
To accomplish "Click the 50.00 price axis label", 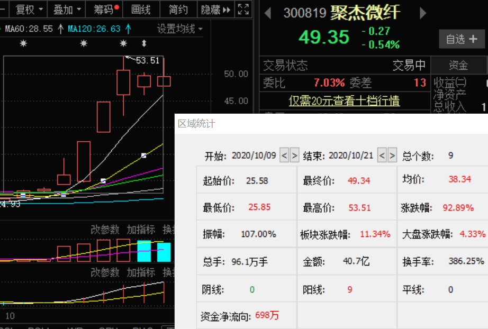I will tap(236, 74).
